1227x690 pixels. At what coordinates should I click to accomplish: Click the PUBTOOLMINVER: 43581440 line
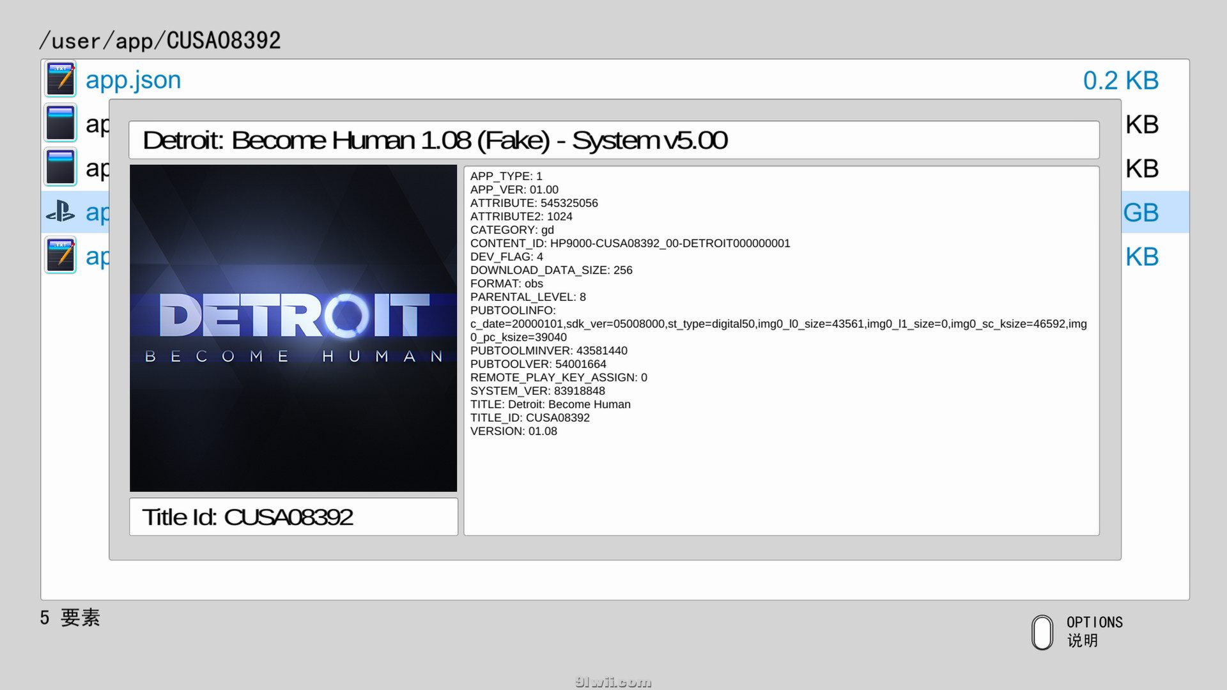(549, 351)
